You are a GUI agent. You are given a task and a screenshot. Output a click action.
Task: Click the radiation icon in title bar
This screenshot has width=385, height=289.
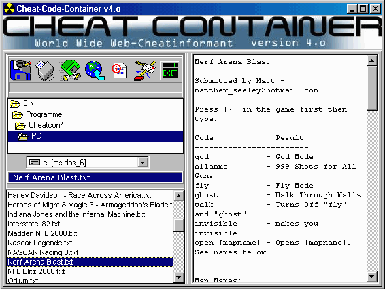click(10, 9)
